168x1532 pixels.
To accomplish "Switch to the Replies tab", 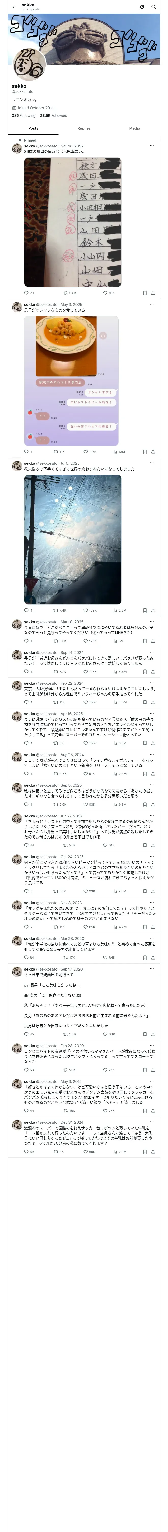I will 84,128.
